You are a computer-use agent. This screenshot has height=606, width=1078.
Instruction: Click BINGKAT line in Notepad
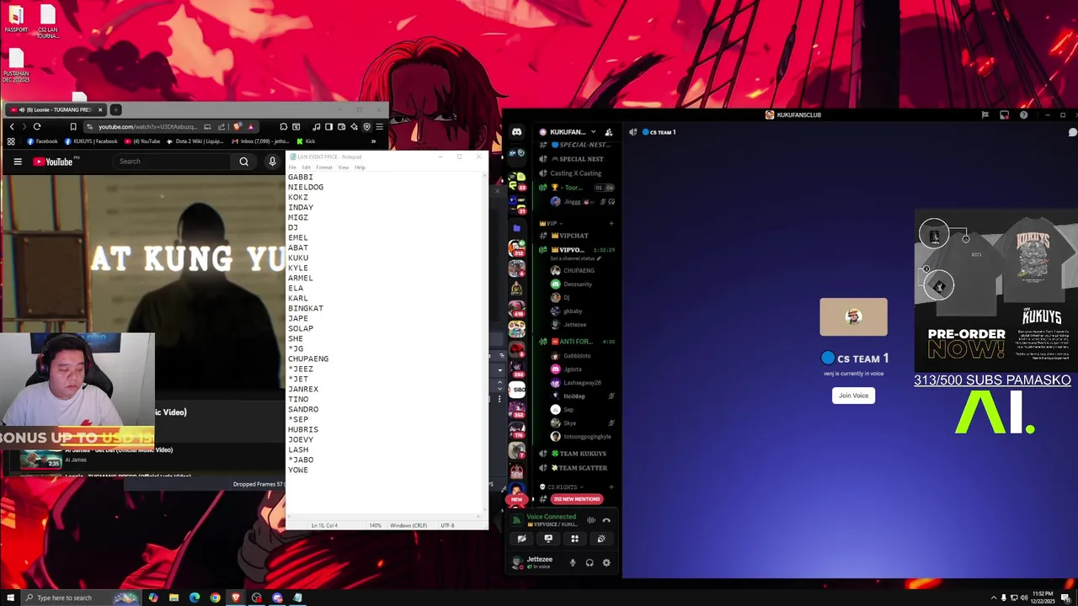click(x=306, y=308)
